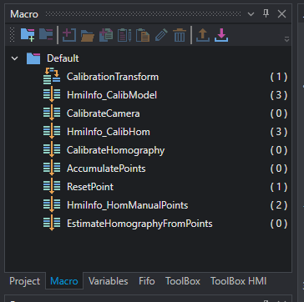
Task: Click the CalibrateHomography macro icon
Action: click(x=52, y=149)
